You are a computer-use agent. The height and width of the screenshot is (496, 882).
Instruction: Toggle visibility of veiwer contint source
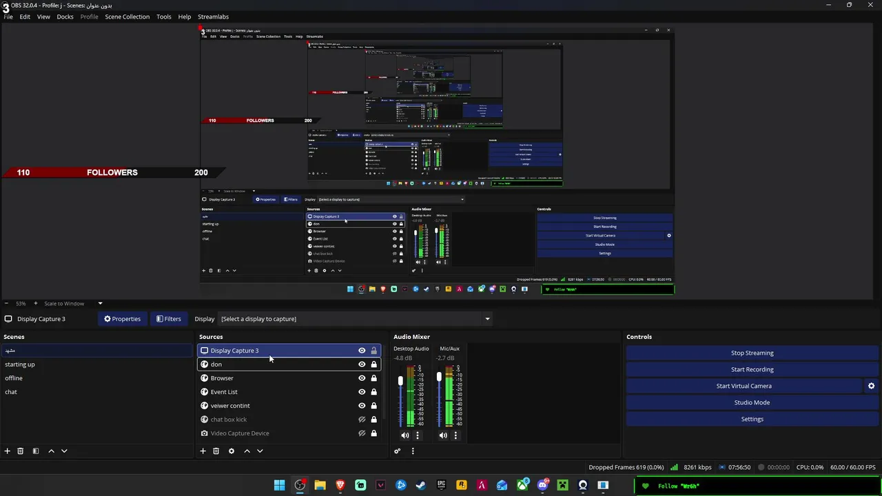pos(362,406)
